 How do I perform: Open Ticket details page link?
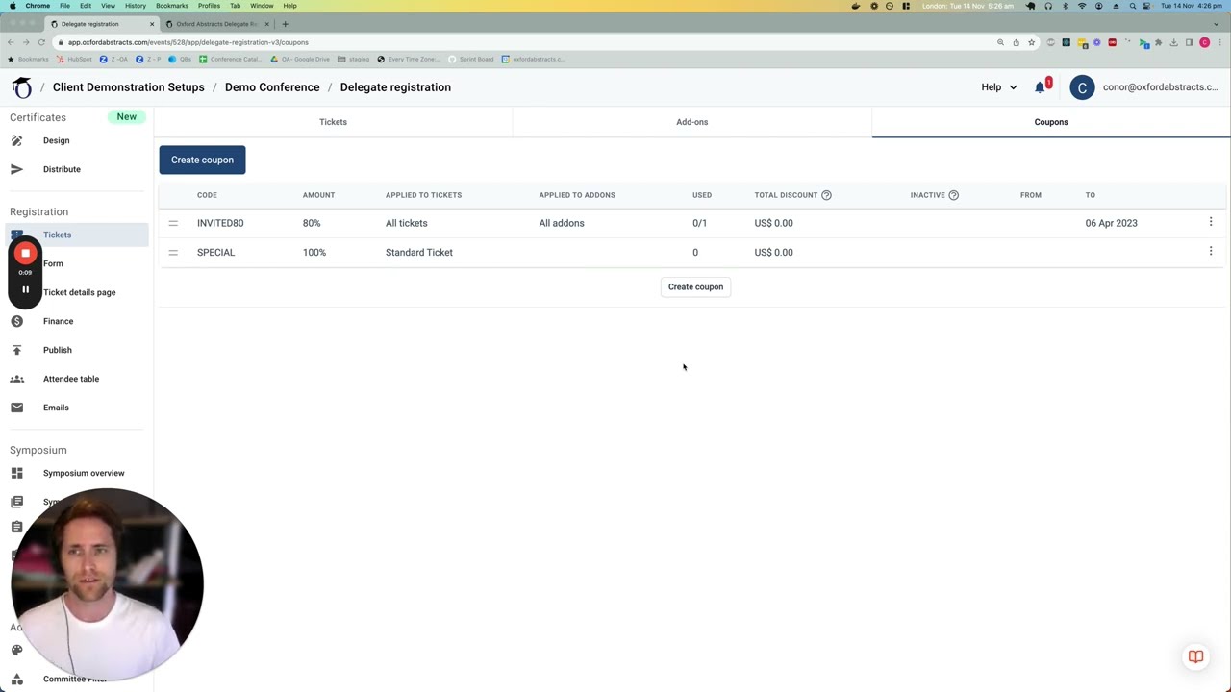click(x=79, y=292)
